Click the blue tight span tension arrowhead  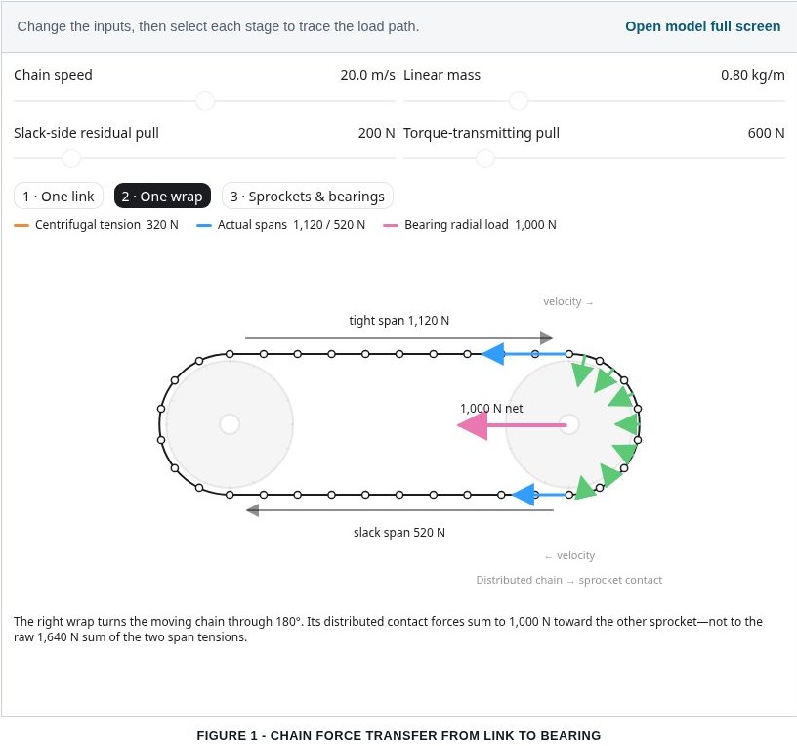click(x=493, y=354)
